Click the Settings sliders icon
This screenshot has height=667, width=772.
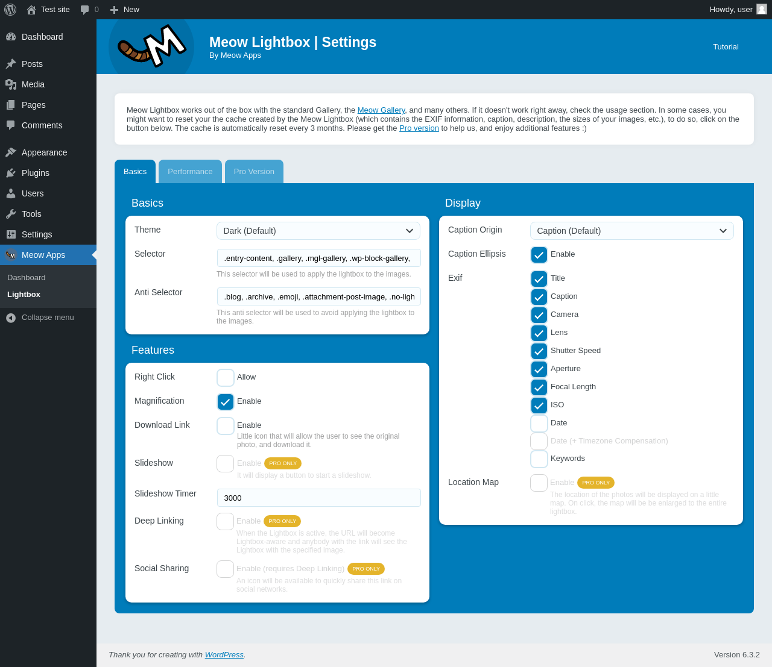pyautogui.click(x=11, y=234)
